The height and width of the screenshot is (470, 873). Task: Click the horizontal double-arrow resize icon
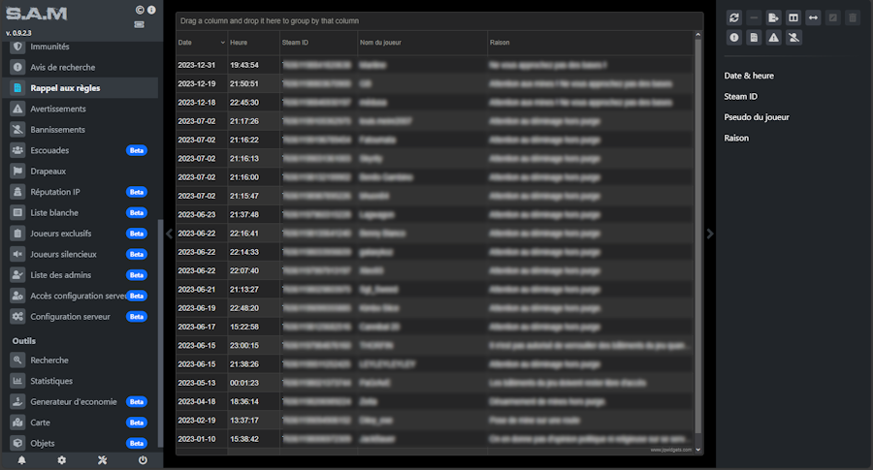(x=813, y=17)
